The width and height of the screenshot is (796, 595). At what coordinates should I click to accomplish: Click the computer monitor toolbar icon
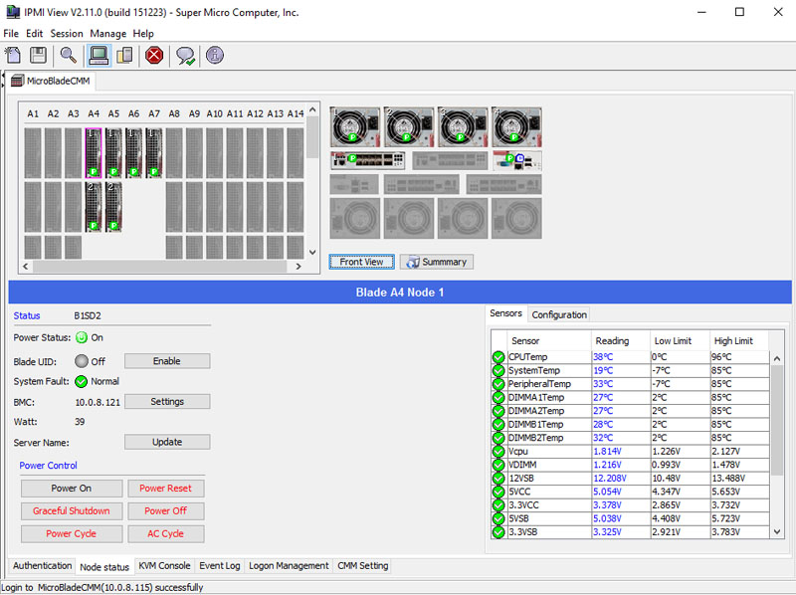(99, 56)
